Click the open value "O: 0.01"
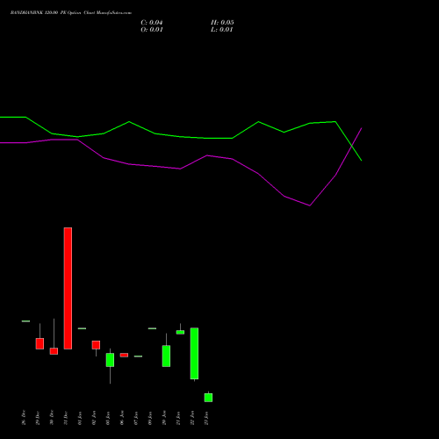The width and height of the screenshot is (439, 439). [x=152, y=30]
